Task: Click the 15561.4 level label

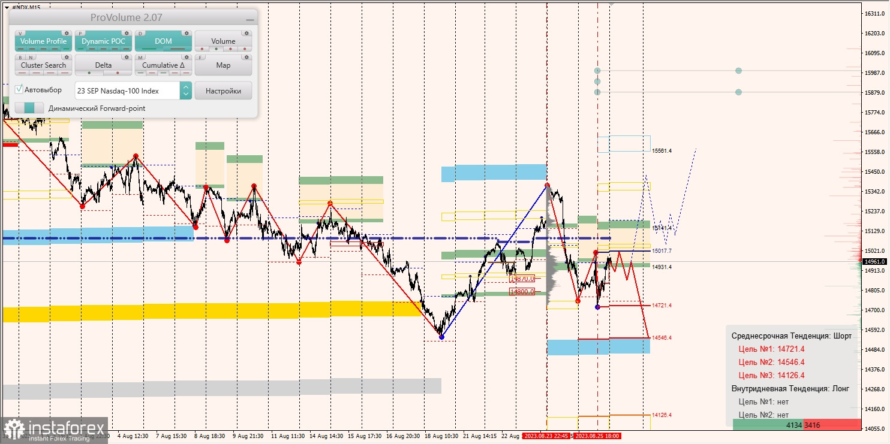Action: [662, 151]
